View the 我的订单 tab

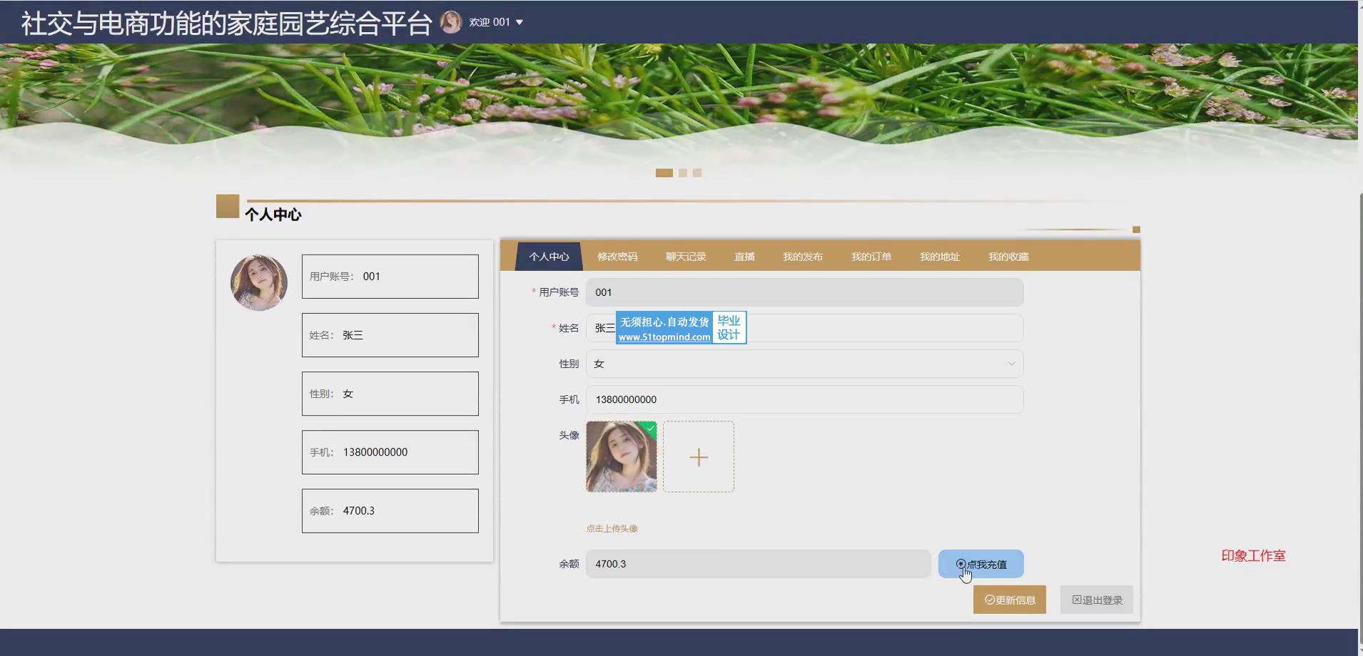(x=871, y=257)
